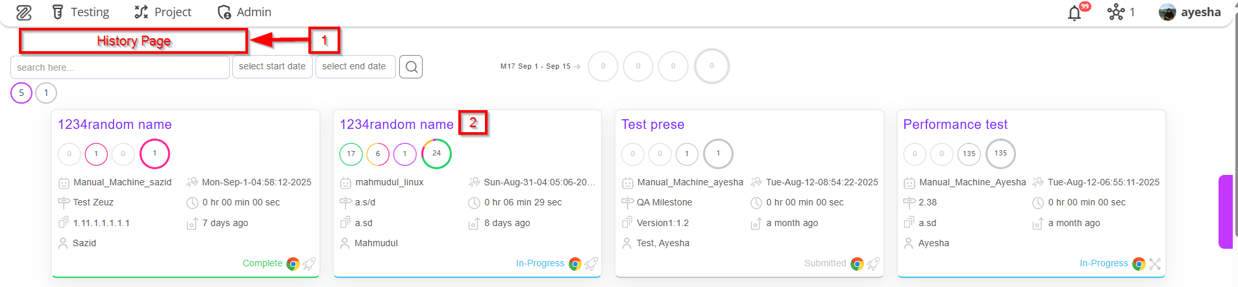This screenshot has height=287, width=1238.
Task: Open the Test prese run title
Action: [x=652, y=124]
